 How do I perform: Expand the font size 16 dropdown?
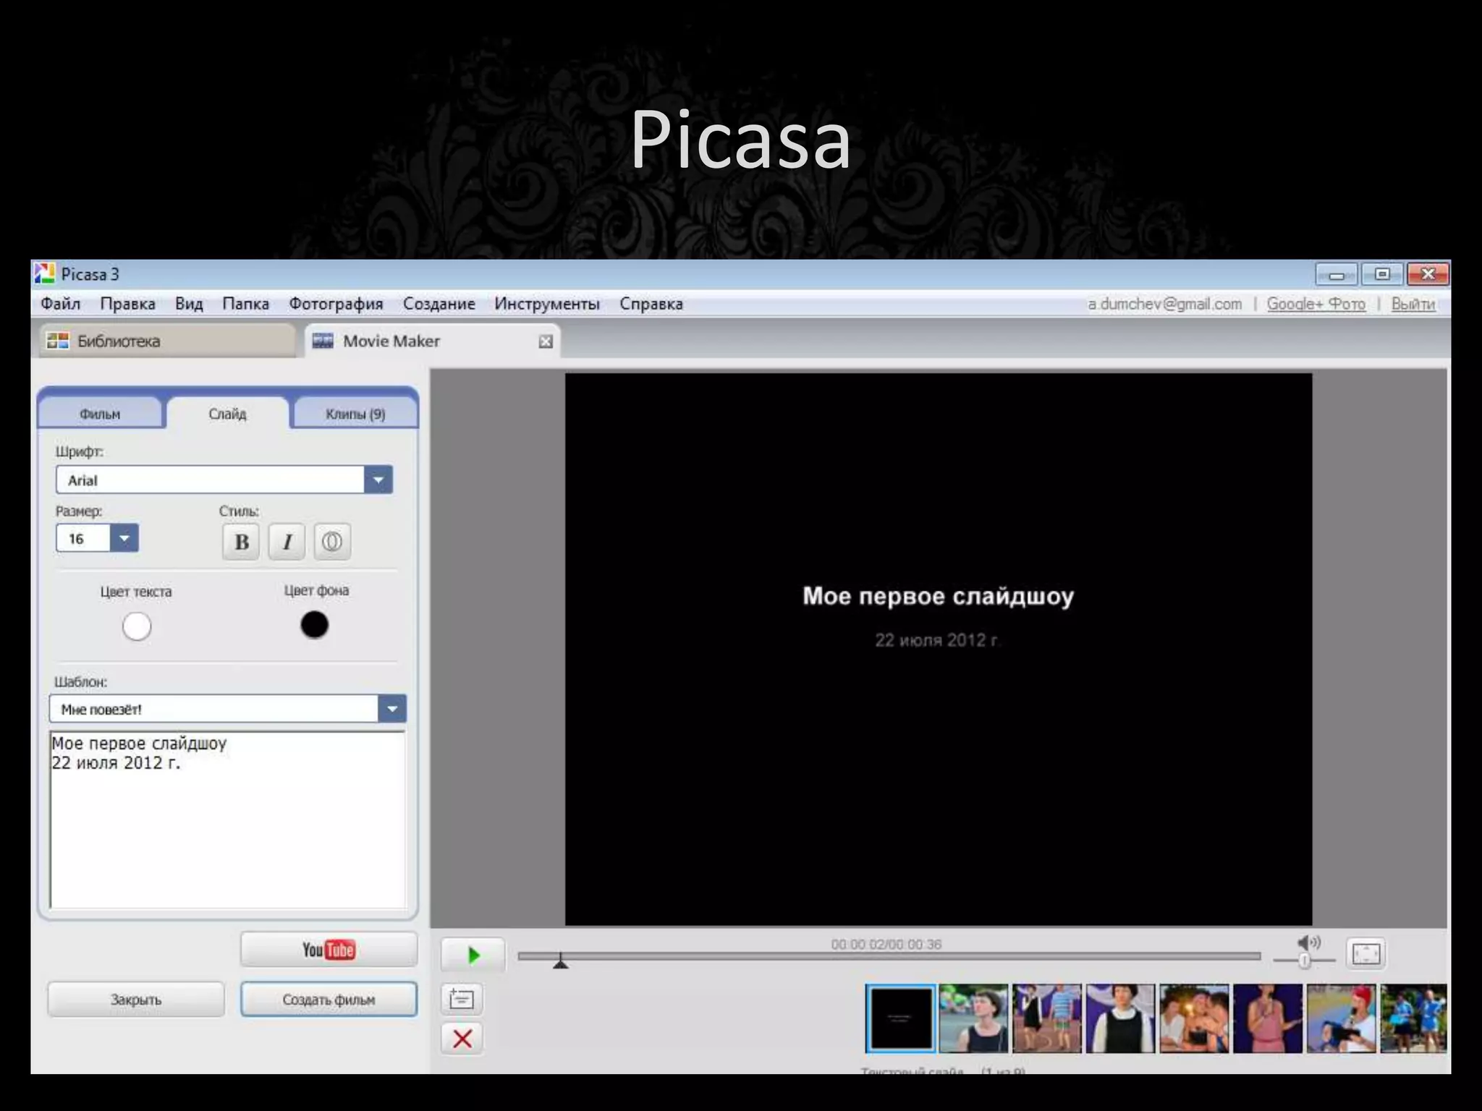click(x=124, y=538)
